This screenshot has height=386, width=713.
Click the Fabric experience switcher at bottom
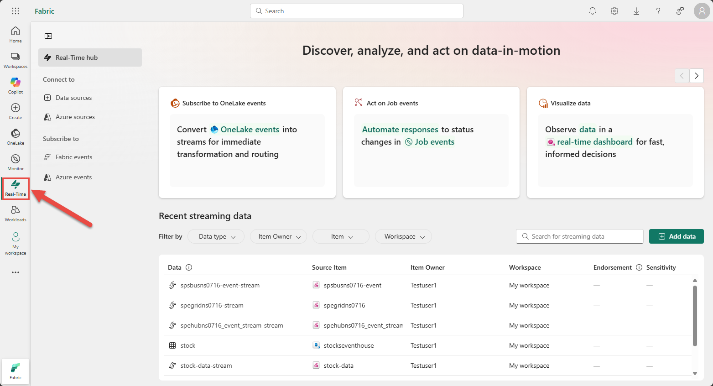click(x=16, y=371)
